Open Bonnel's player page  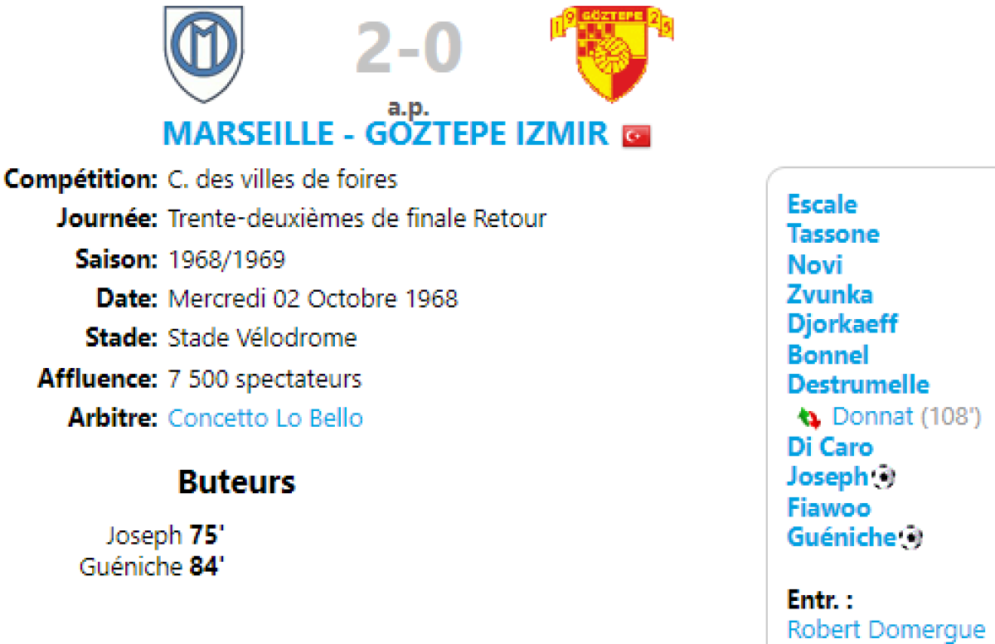tap(828, 356)
